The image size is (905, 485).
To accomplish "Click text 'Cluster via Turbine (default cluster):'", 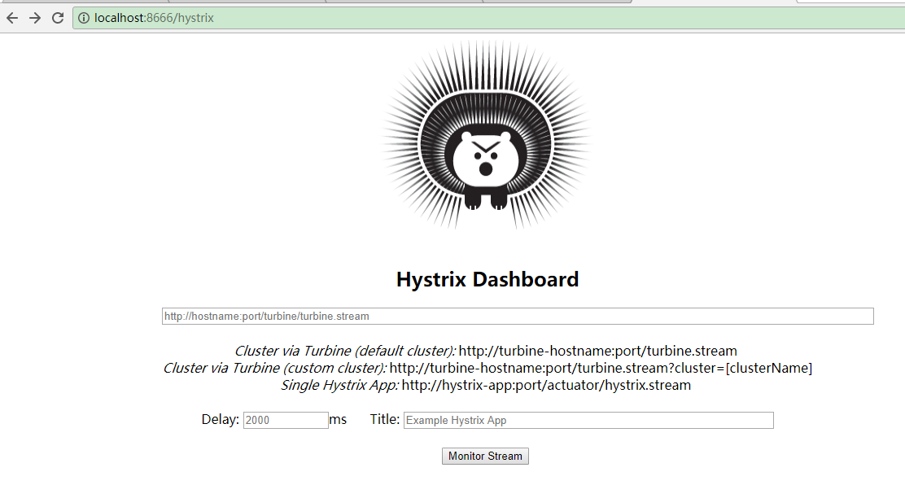I will (345, 351).
